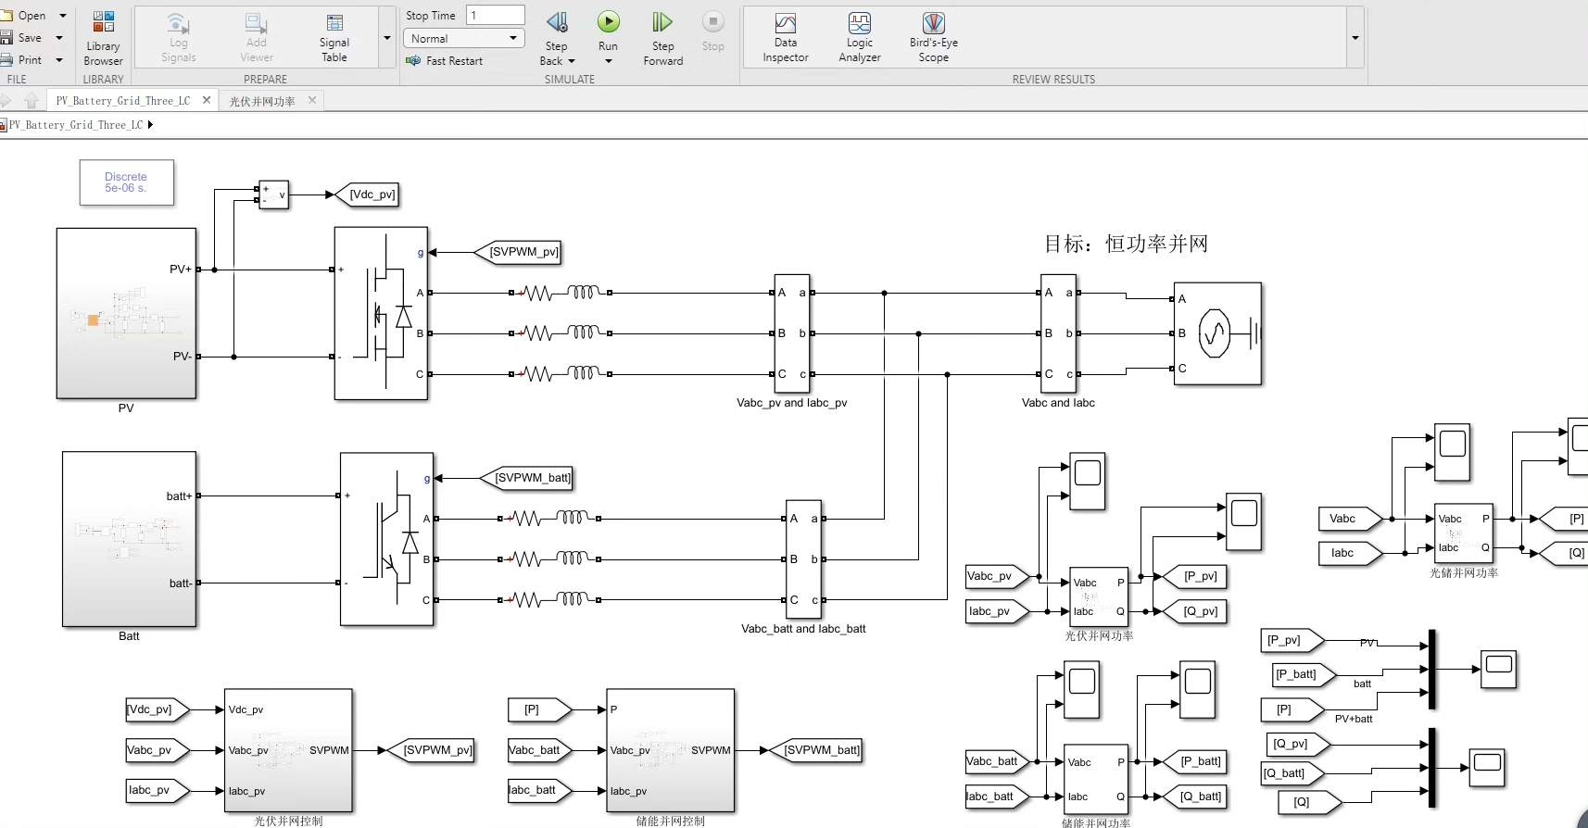
Task: Click the Up to Parent arrow icon
Action: coord(32,100)
